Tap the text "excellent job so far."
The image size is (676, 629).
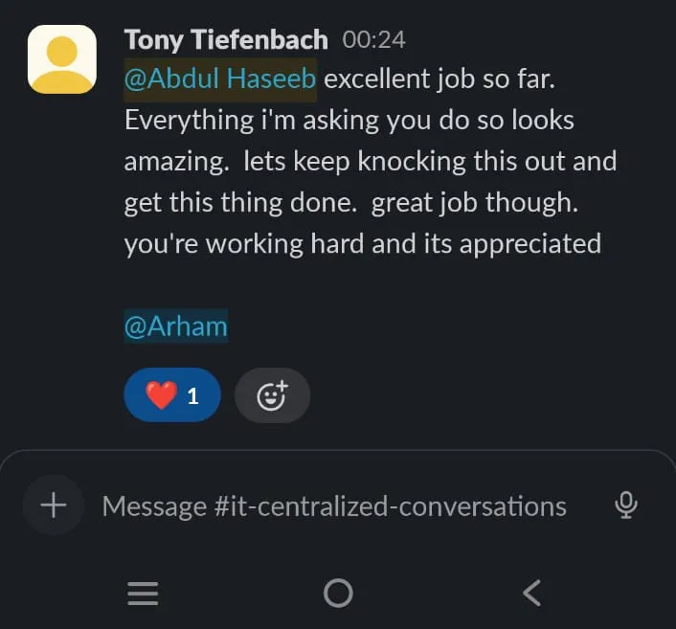point(439,79)
